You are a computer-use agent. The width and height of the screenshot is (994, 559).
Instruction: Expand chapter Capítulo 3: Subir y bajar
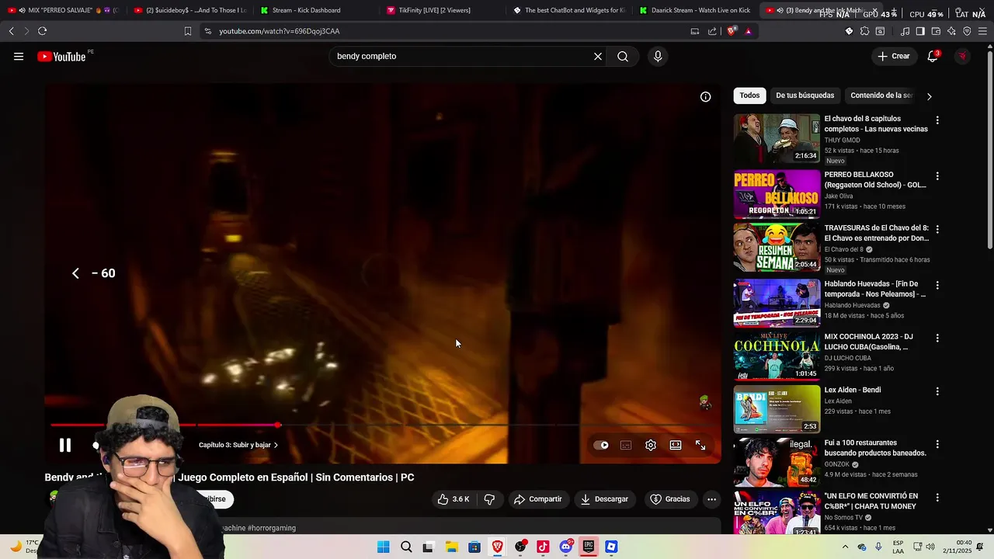pyautogui.click(x=238, y=445)
